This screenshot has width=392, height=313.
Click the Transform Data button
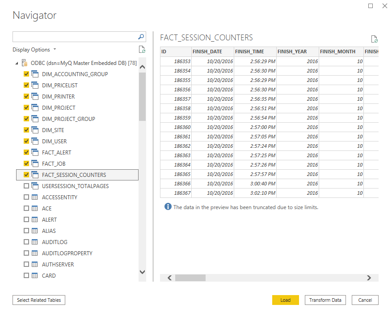[x=325, y=300]
